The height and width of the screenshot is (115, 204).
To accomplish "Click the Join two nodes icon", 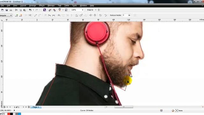I will coord(26,15).
